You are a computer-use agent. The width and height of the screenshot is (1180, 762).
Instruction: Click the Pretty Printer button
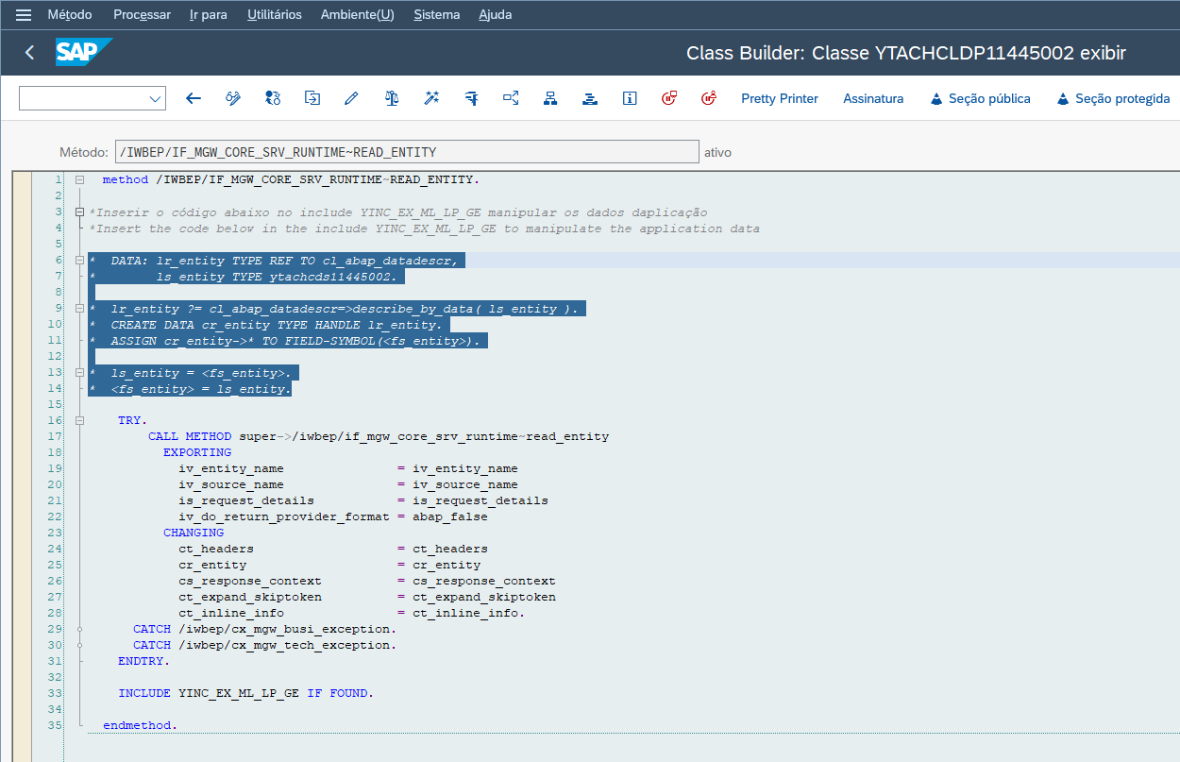point(780,98)
